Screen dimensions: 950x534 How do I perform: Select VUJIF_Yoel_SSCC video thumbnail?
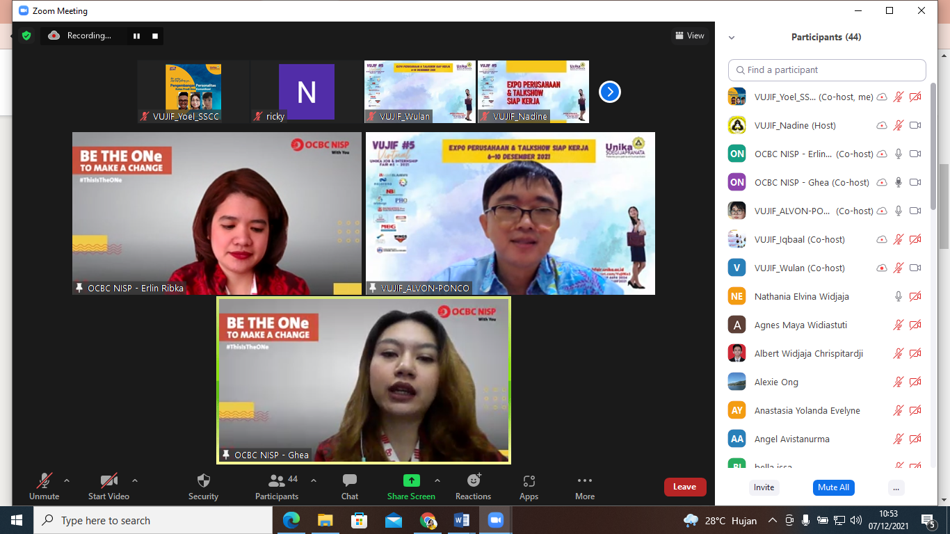tap(193, 92)
